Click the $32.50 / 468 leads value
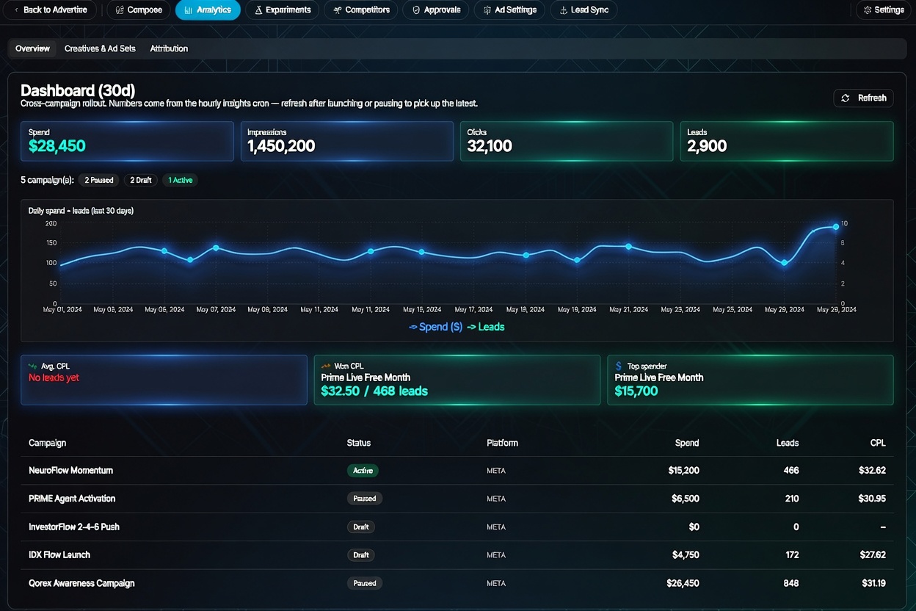The image size is (916, 611). (374, 391)
